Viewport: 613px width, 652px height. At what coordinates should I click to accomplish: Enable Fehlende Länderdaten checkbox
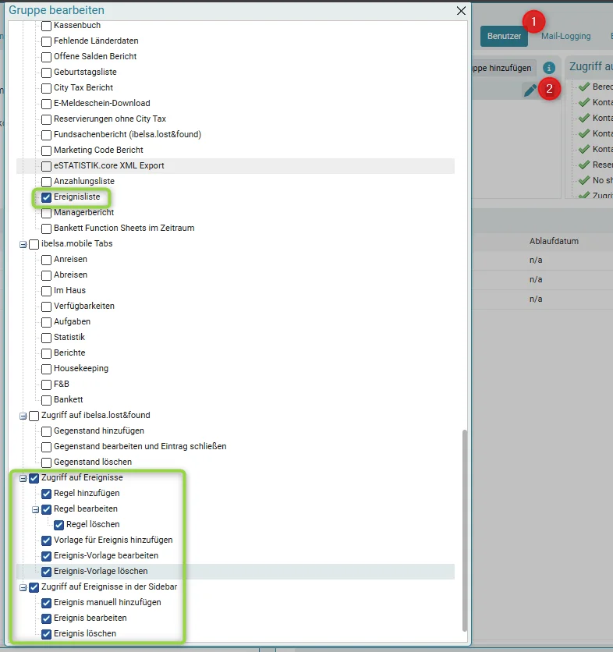click(47, 41)
